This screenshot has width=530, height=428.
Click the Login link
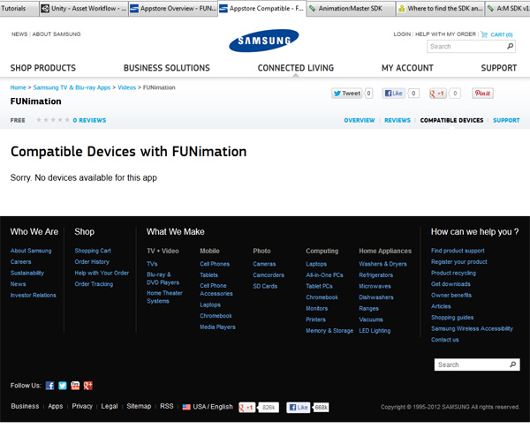[402, 34]
